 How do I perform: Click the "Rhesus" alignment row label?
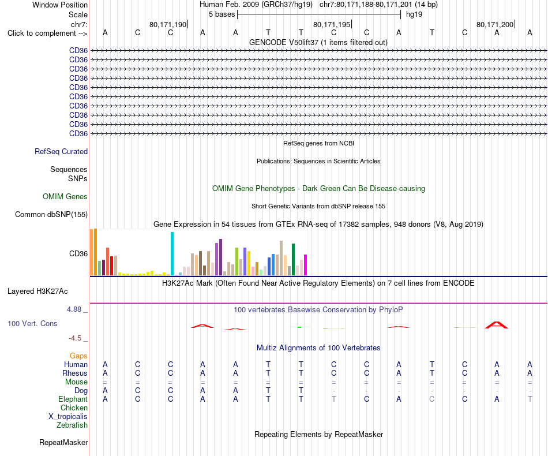tap(75, 373)
